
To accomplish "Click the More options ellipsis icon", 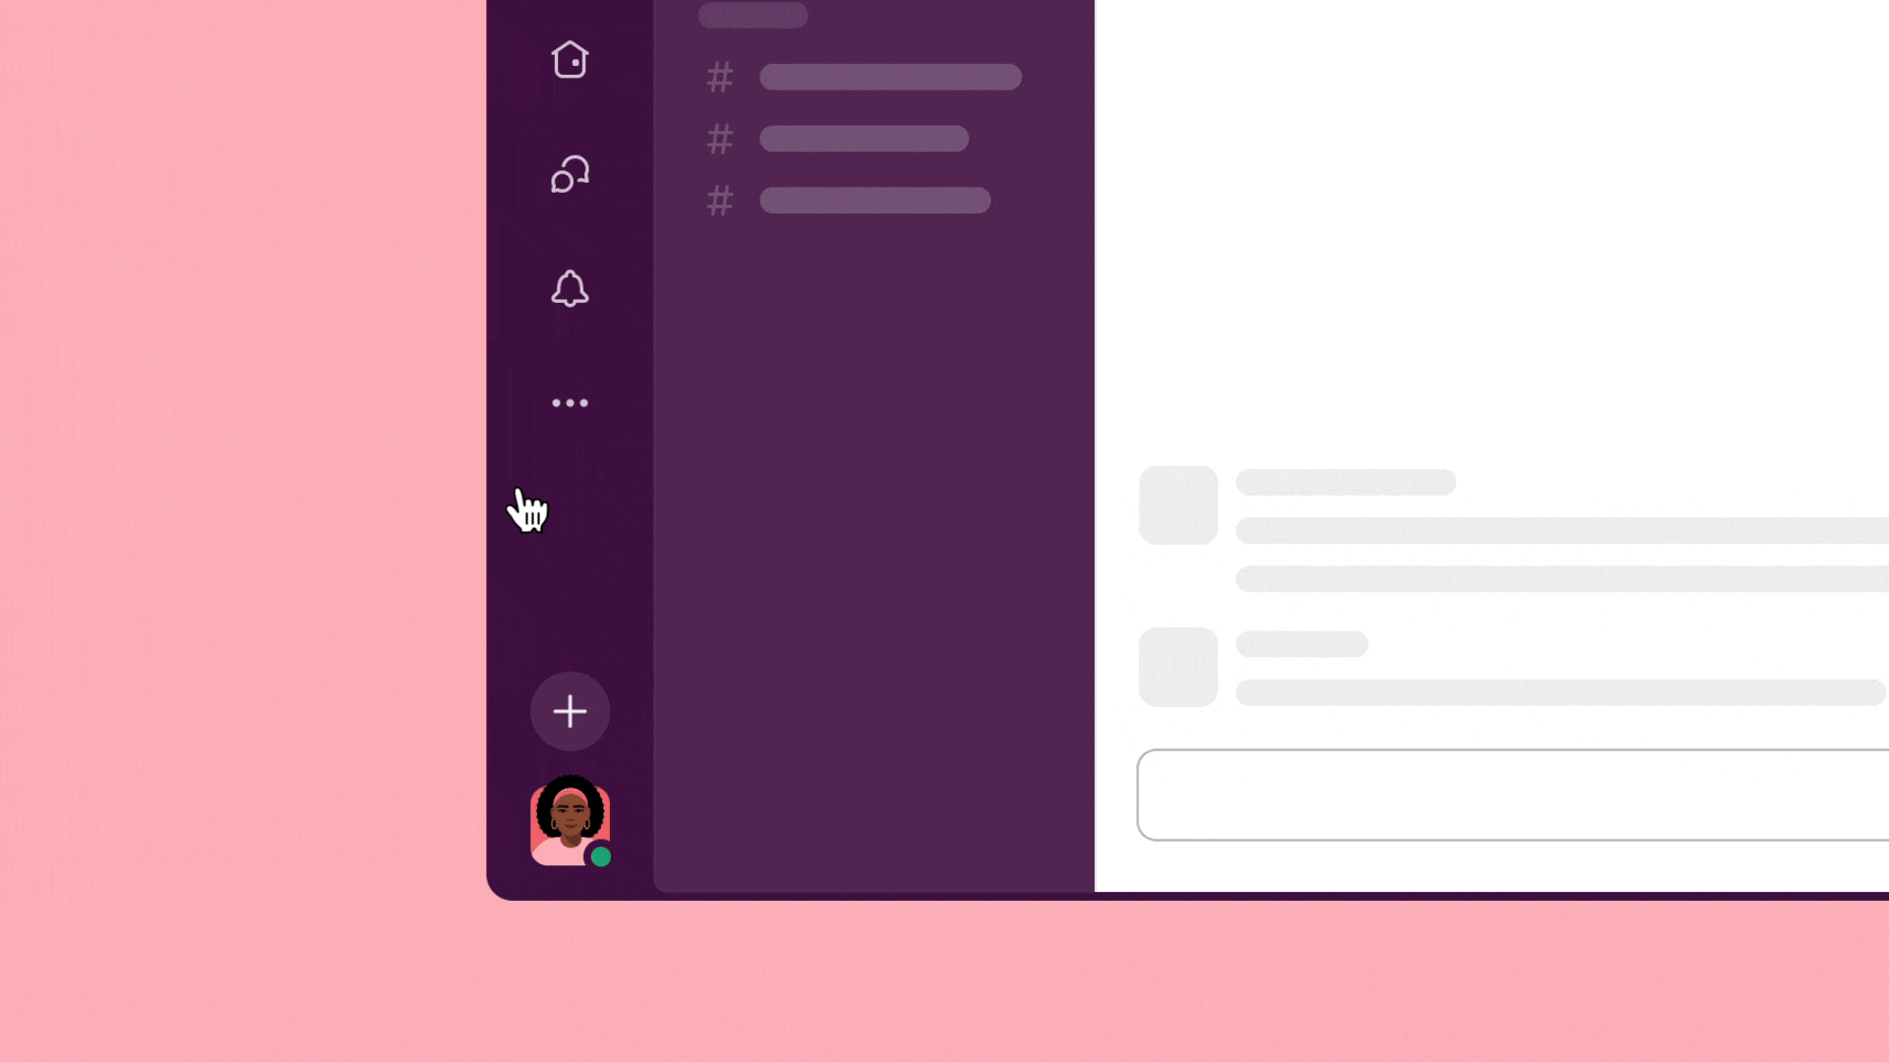I will click(x=570, y=402).
